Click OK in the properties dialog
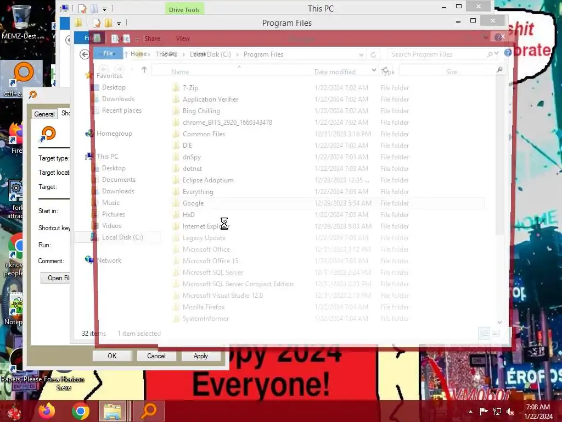 [112, 356]
